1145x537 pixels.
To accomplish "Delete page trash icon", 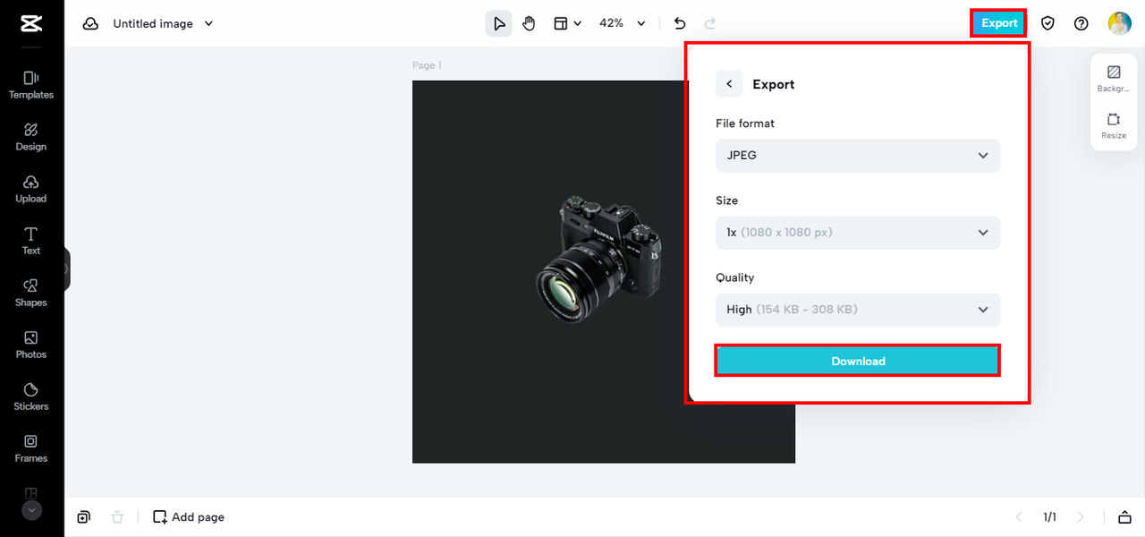I will 117,517.
